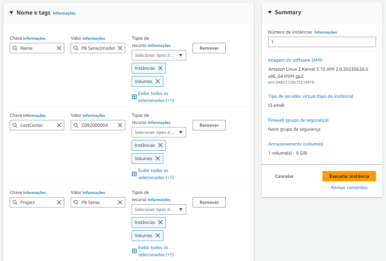The height and width of the screenshot is (261, 386).
Task: Click the Cancelar button
Action: pyautogui.click(x=284, y=176)
